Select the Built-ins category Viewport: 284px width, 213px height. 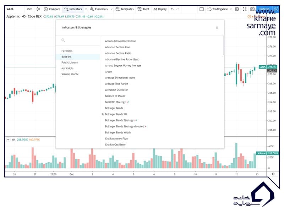78,57
